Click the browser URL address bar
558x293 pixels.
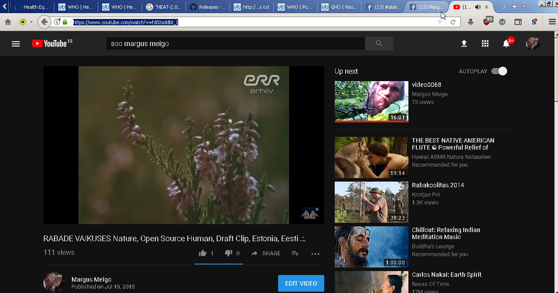click(x=254, y=22)
